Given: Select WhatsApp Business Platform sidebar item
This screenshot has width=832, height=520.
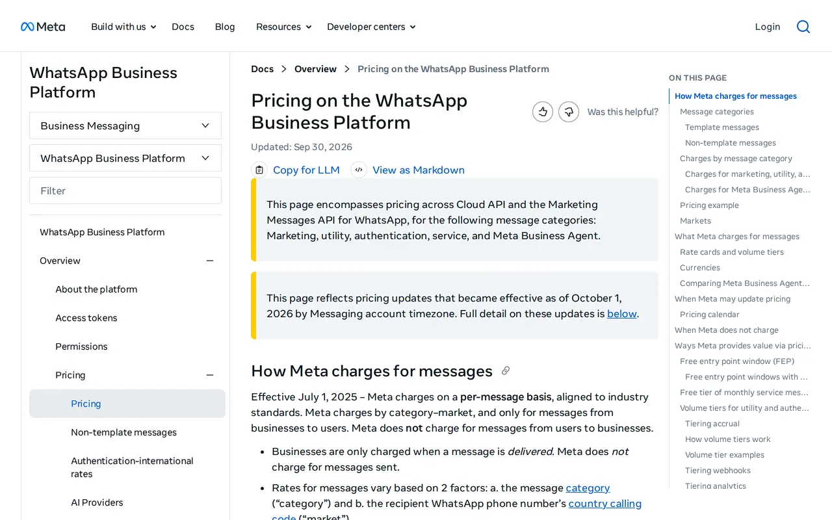Looking at the screenshot, I should 102,232.
